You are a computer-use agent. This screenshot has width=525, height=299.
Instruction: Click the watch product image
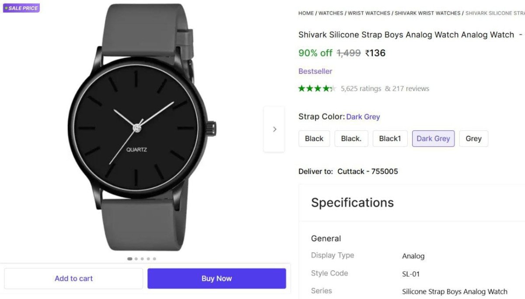[x=142, y=128]
